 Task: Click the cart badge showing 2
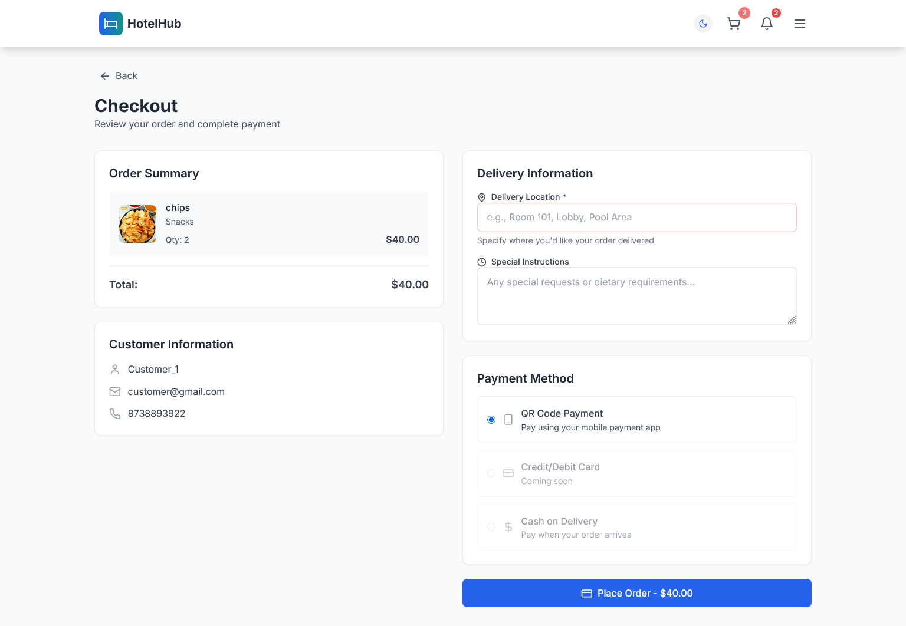coord(744,13)
